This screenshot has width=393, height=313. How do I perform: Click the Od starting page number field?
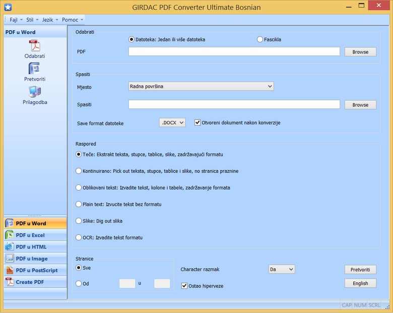point(127,283)
